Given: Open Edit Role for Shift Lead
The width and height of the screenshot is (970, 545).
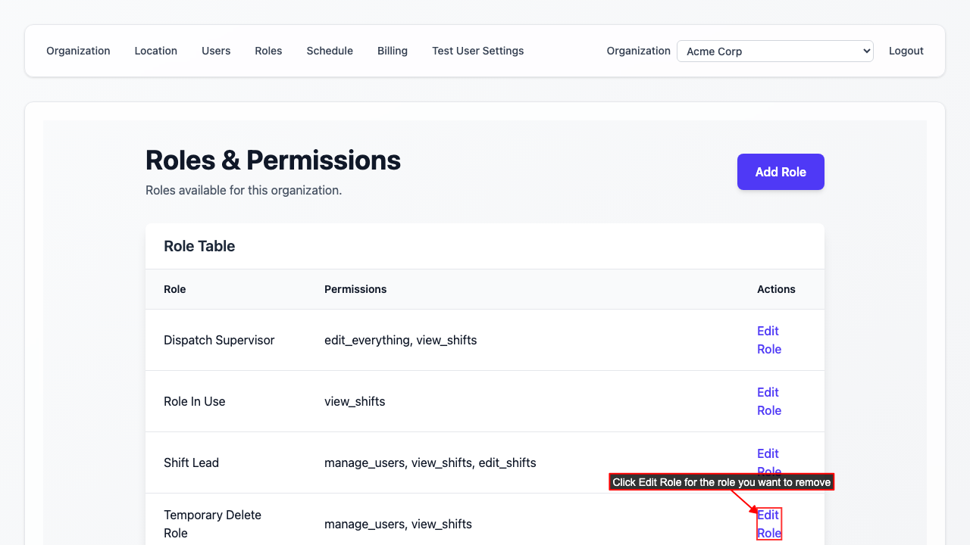Looking at the screenshot, I should [768, 456].
